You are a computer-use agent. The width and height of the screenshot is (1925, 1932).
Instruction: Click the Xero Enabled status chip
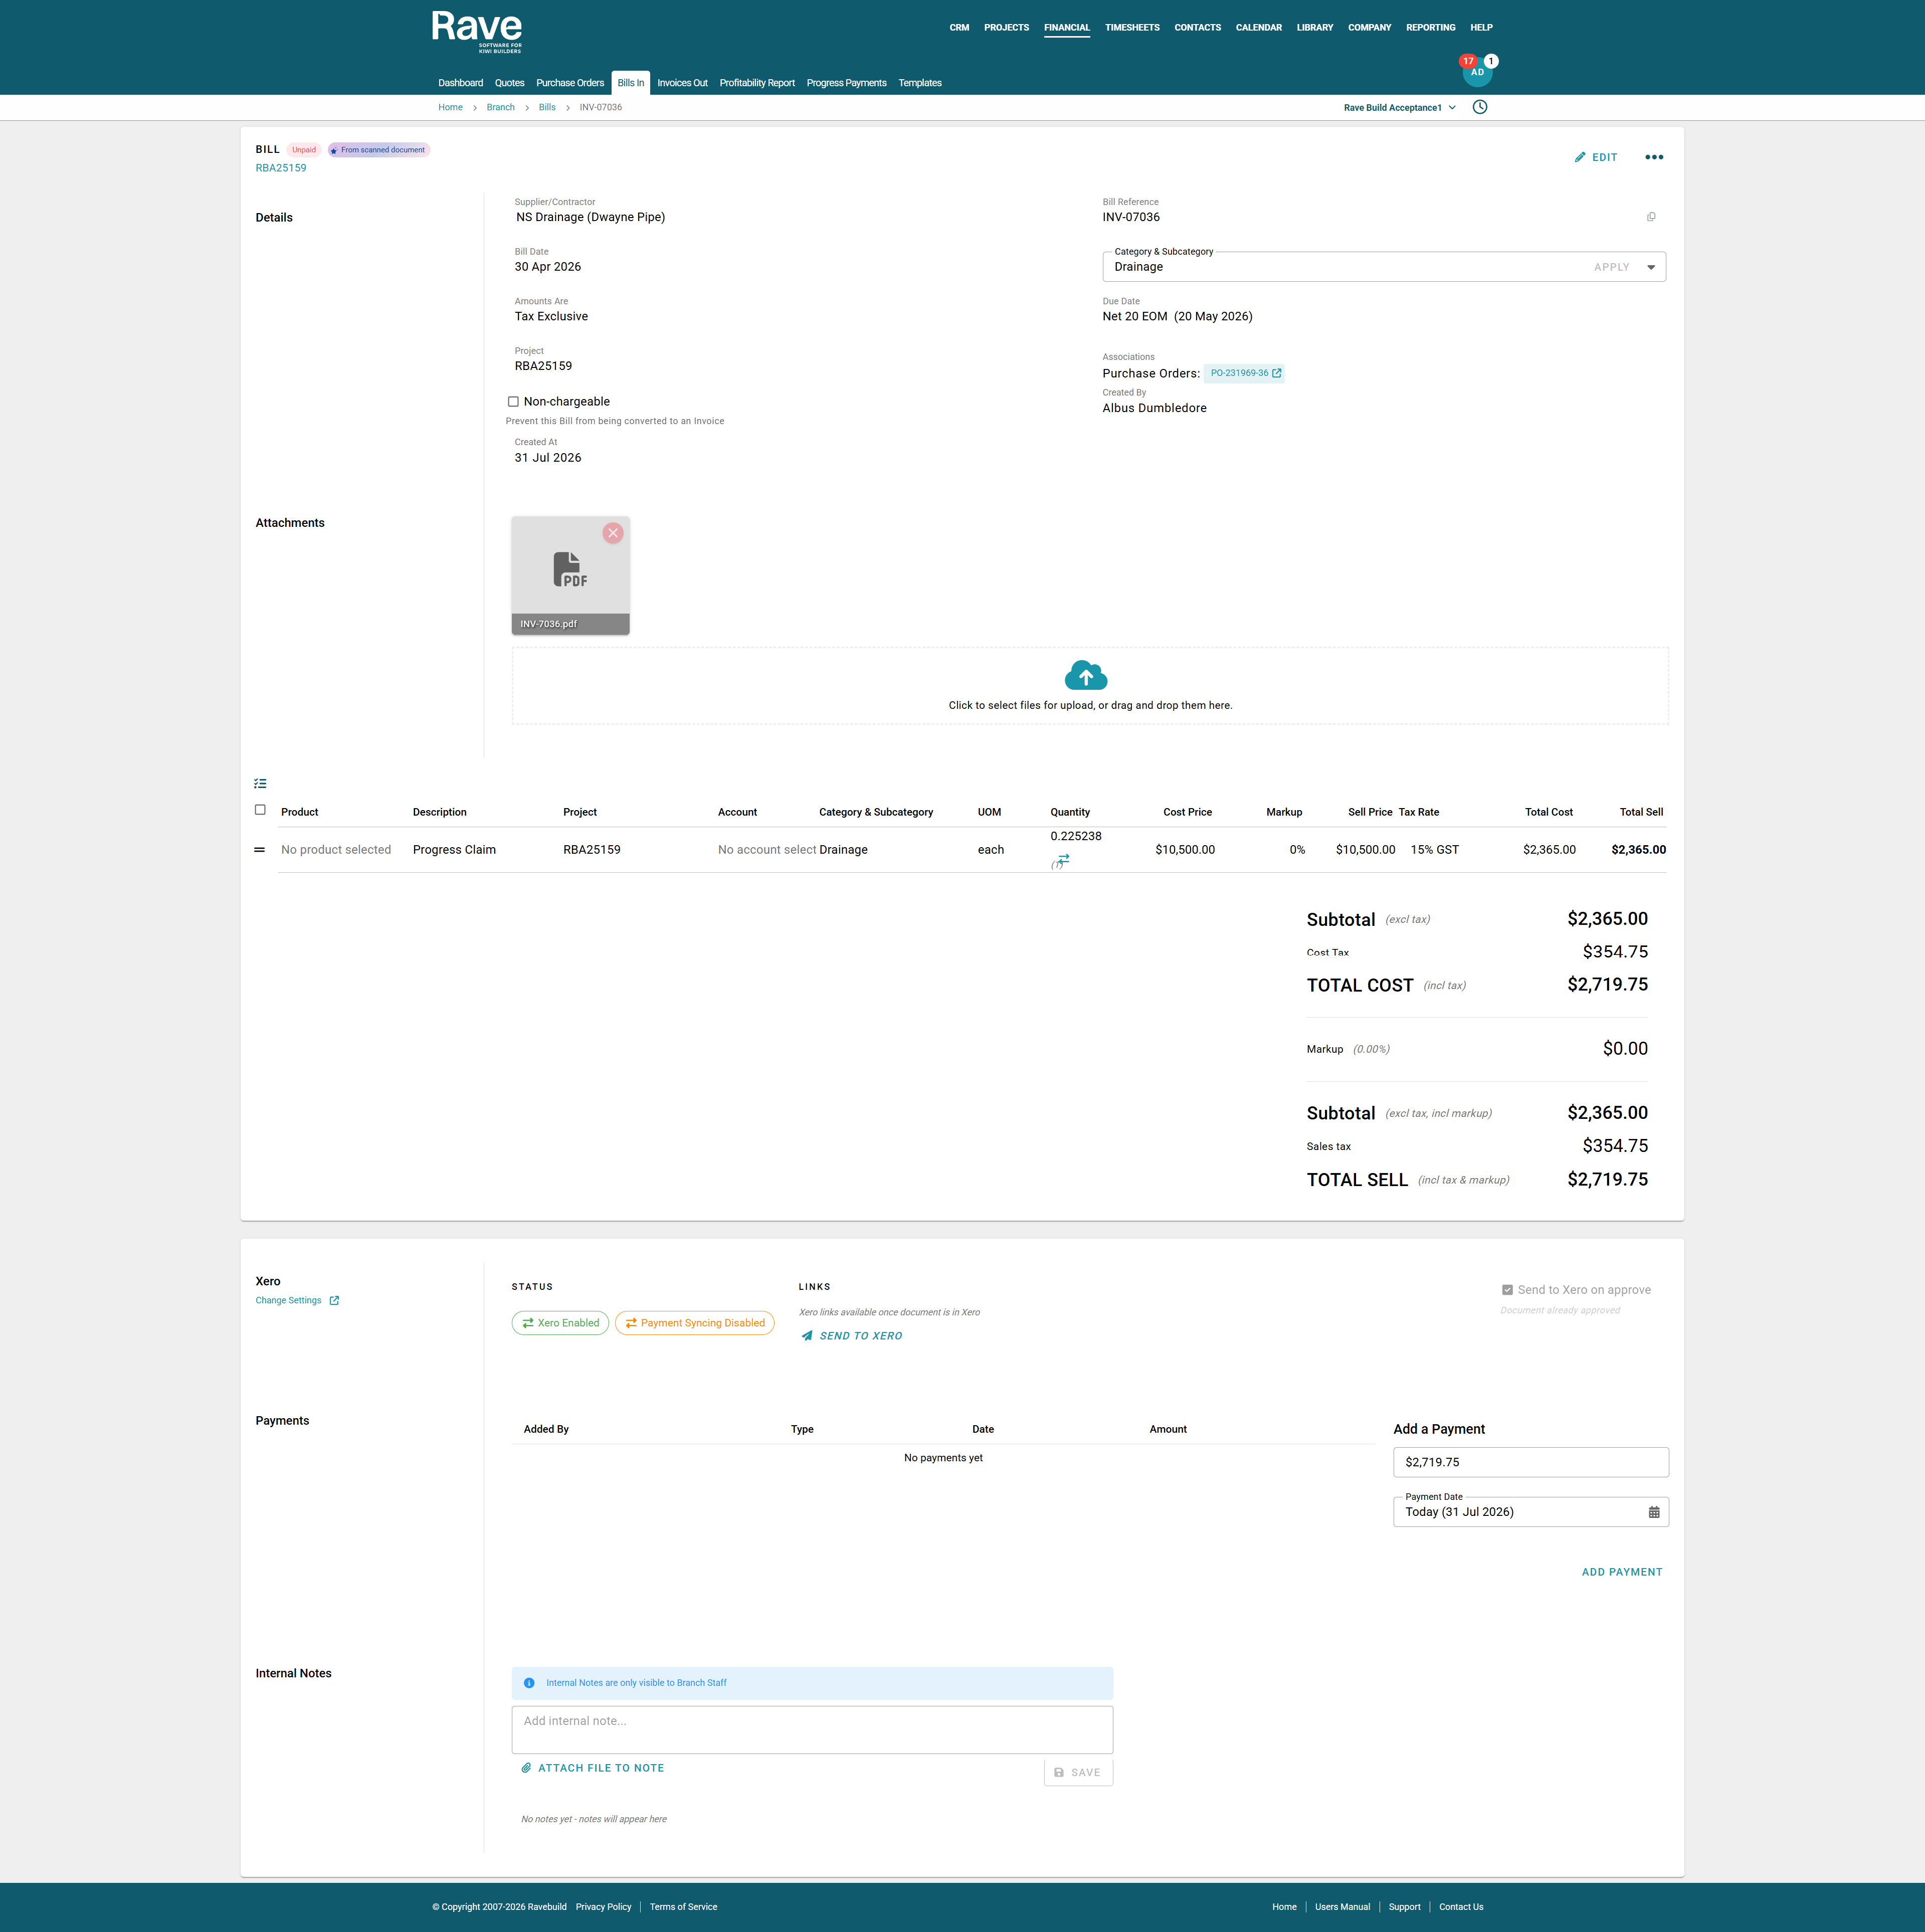(560, 1323)
